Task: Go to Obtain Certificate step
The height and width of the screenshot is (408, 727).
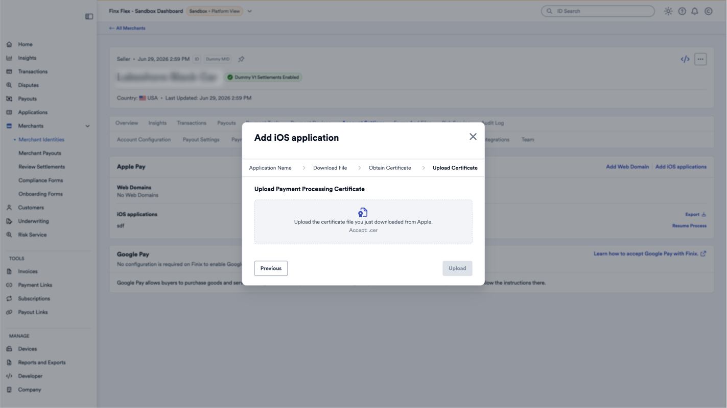Action: click(x=390, y=168)
